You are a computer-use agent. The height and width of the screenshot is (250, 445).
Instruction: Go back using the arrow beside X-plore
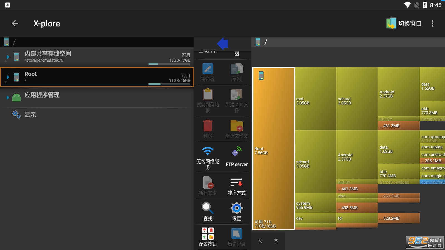click(x=15, y=24)
